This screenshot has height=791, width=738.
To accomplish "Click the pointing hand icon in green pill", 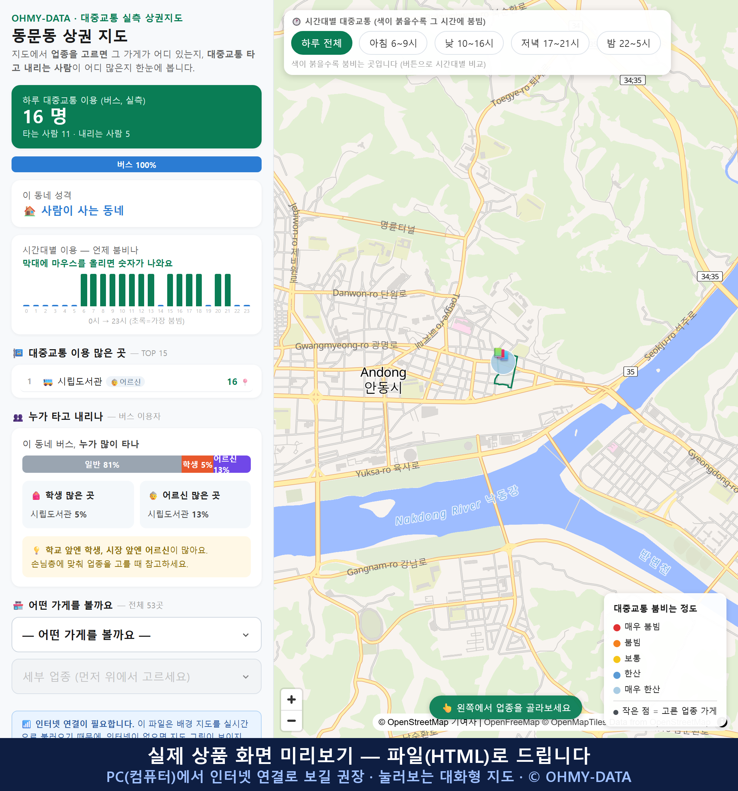I will point(447,708).
